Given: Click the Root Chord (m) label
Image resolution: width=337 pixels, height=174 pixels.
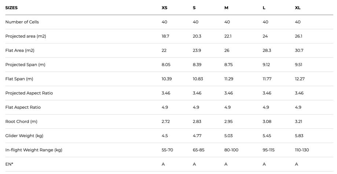Looking at the screenshot, I should [21, 121].
